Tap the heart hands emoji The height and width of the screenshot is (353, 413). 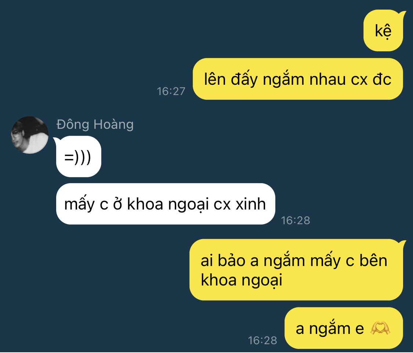(380, 328)
